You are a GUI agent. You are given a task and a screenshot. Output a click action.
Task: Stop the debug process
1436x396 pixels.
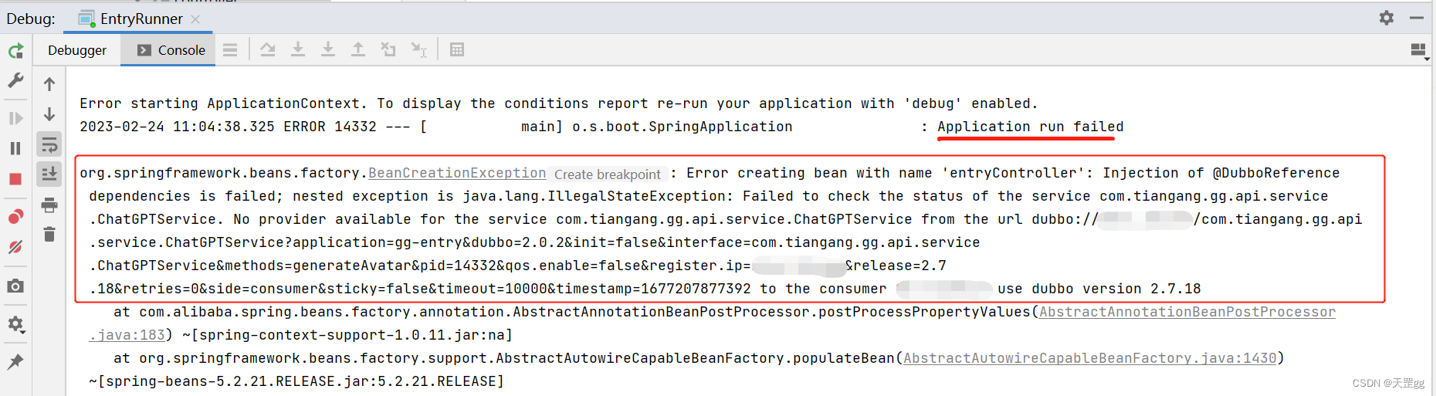click(x=15, y=179)
